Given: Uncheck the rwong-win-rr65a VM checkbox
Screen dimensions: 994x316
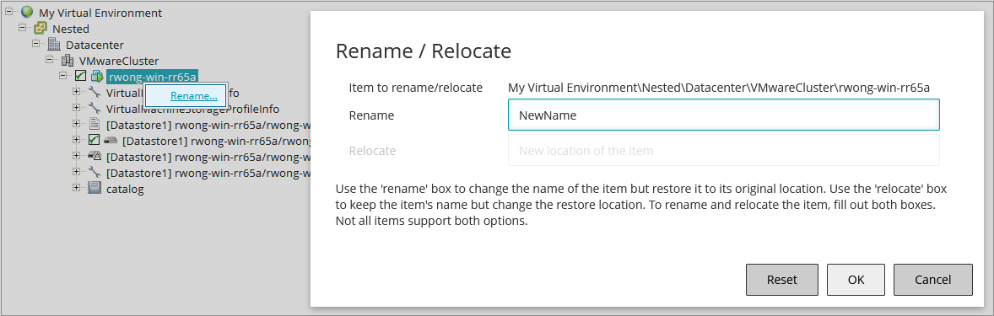Looking at the screenshot, I should (x=80, y=77).
